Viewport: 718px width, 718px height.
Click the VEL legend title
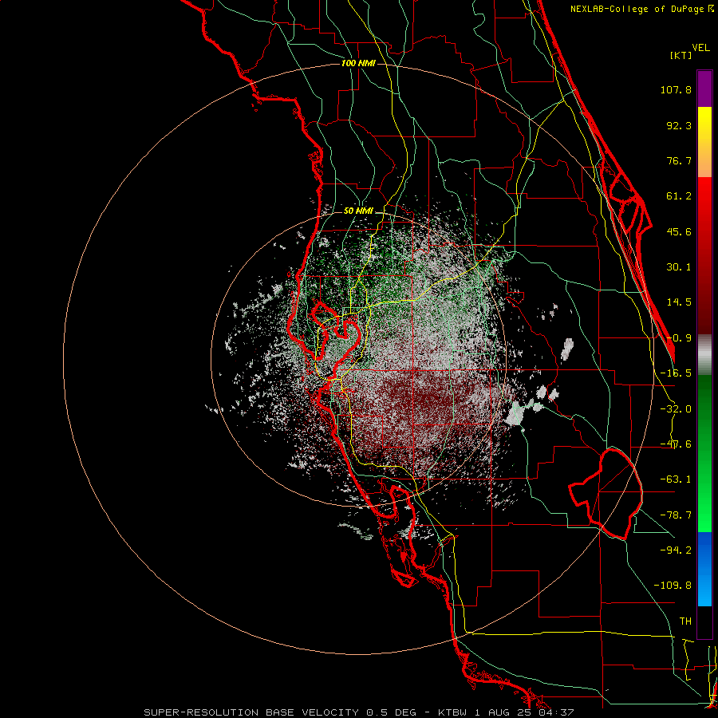pyautogui.click(x=700, y=47)
